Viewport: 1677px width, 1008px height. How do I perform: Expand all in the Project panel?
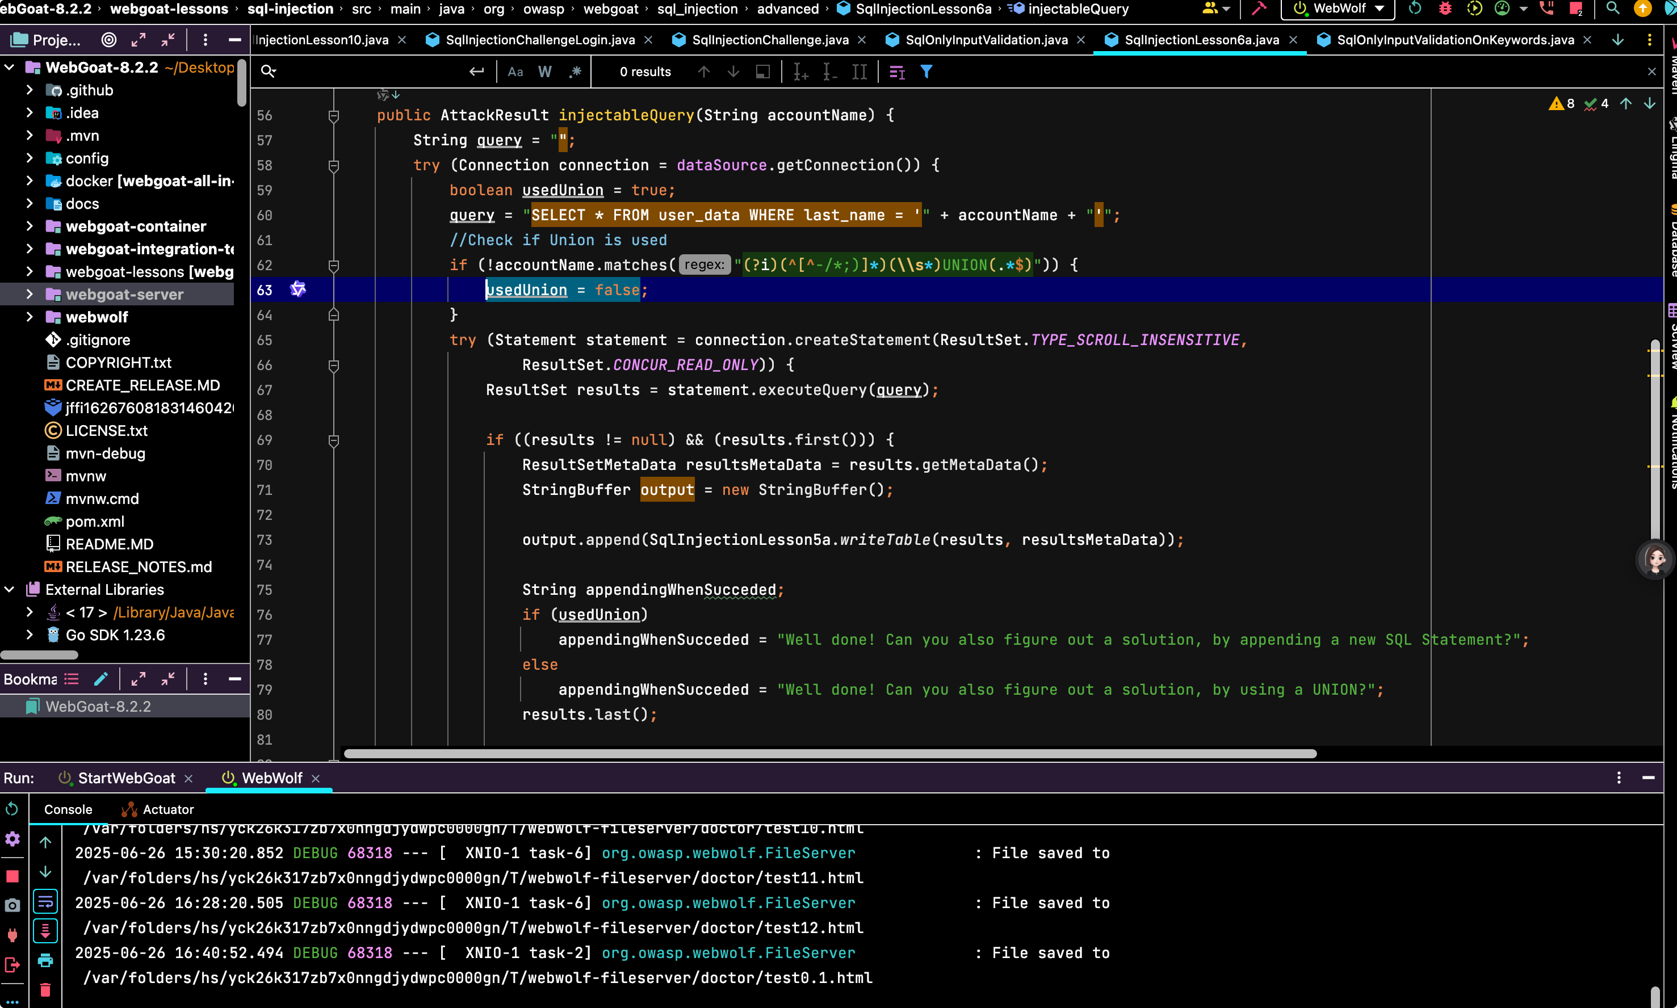click(139, 40)
